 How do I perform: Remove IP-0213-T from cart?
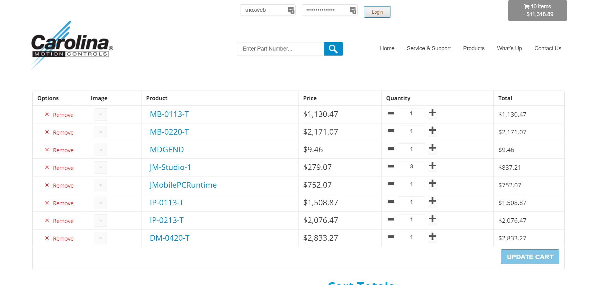(59, 221)
